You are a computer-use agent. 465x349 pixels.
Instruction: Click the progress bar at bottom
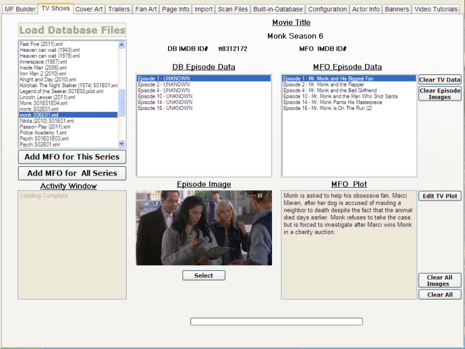coord(276,321)
